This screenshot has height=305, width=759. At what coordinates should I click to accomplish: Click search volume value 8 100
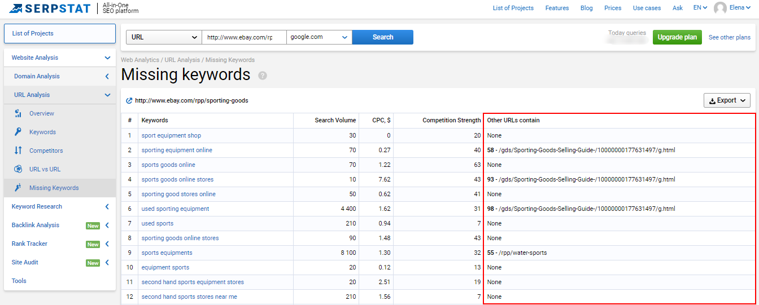(x=348, y=253)
